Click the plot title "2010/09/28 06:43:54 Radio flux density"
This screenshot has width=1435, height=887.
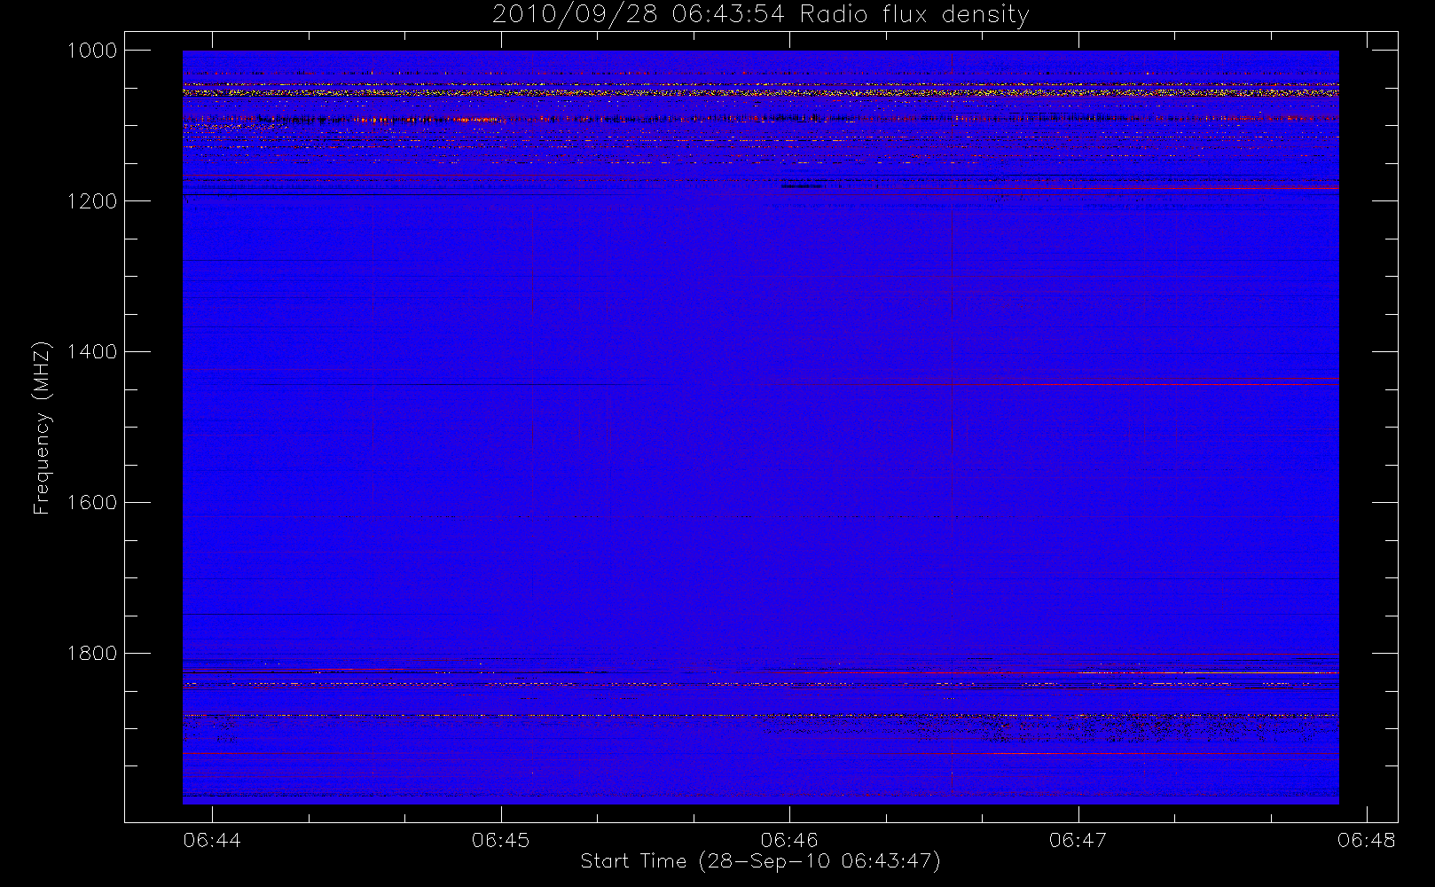point(761,15)
